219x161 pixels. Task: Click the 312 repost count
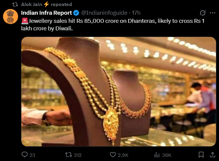coord(78,155)
